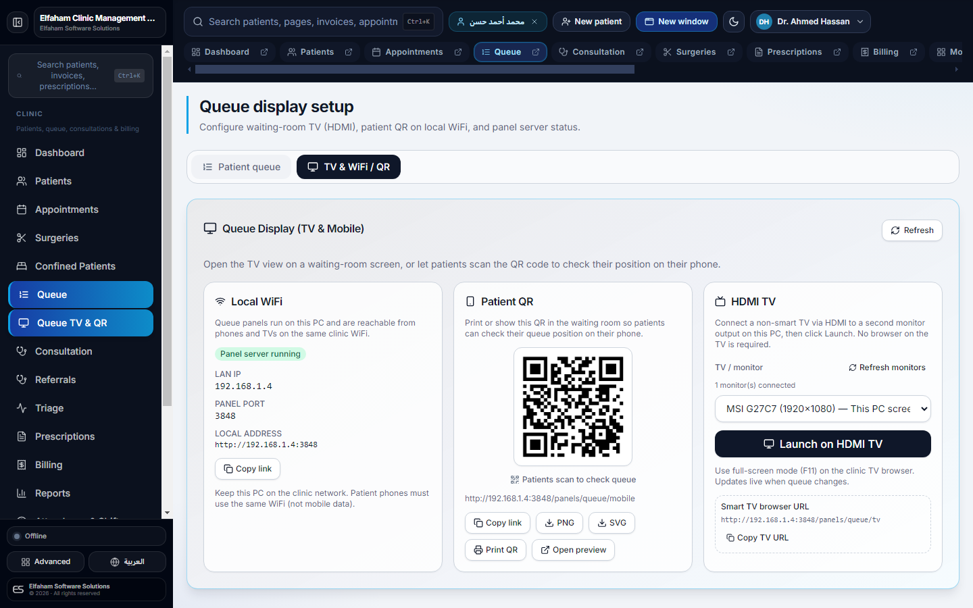
Task: Download the QR as PNG
Action: [559, 523]
